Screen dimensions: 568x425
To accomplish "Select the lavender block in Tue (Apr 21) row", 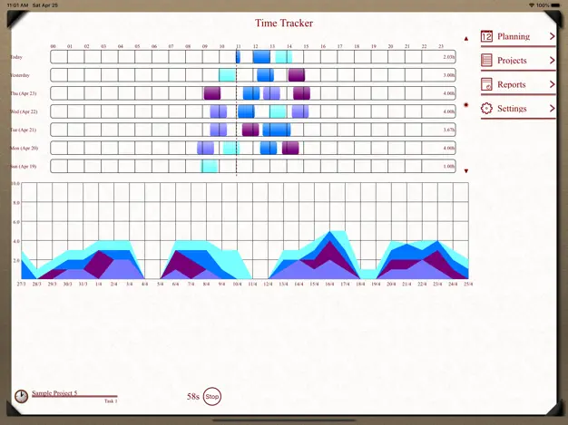I will coord(219,130).
